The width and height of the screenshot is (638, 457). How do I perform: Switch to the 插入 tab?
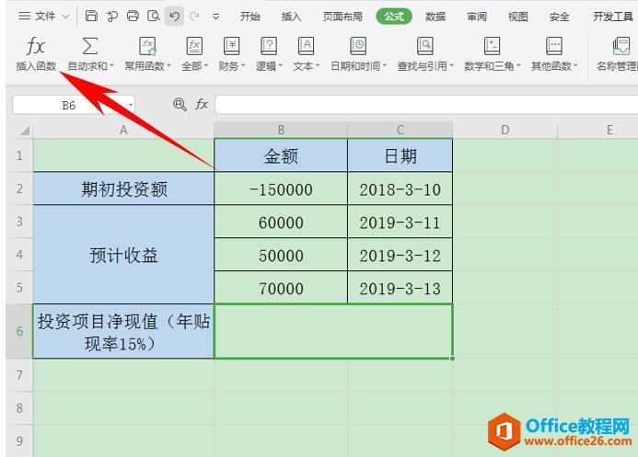(291, 17)
